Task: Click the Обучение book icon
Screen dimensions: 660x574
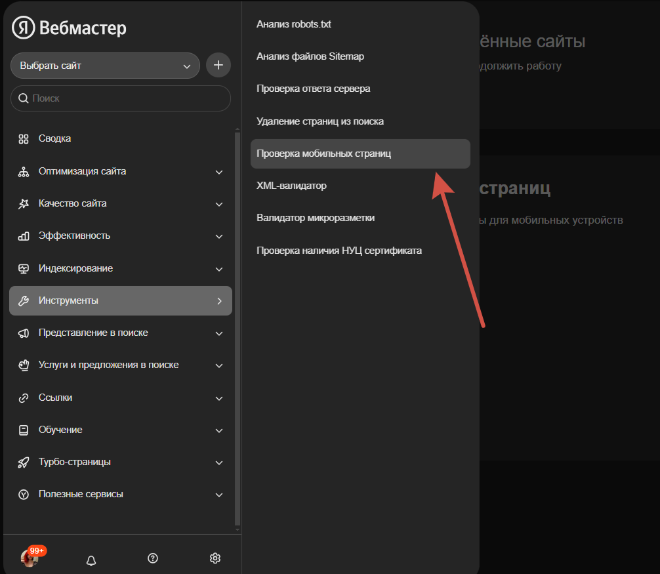Action: pyautogui.click(x=24, y=430)
